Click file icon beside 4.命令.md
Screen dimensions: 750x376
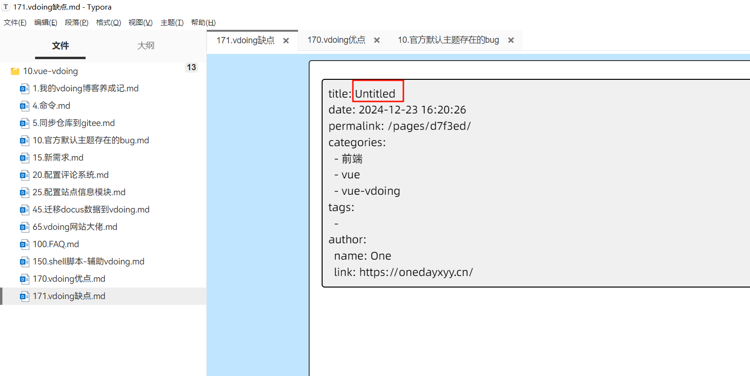[x=25, y=106]
